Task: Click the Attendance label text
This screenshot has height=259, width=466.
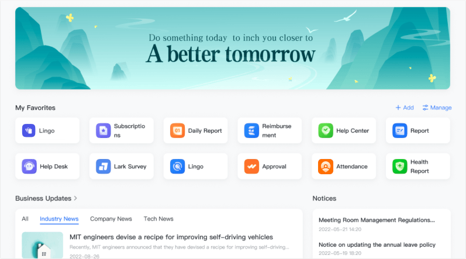Action: coord(352,166)
